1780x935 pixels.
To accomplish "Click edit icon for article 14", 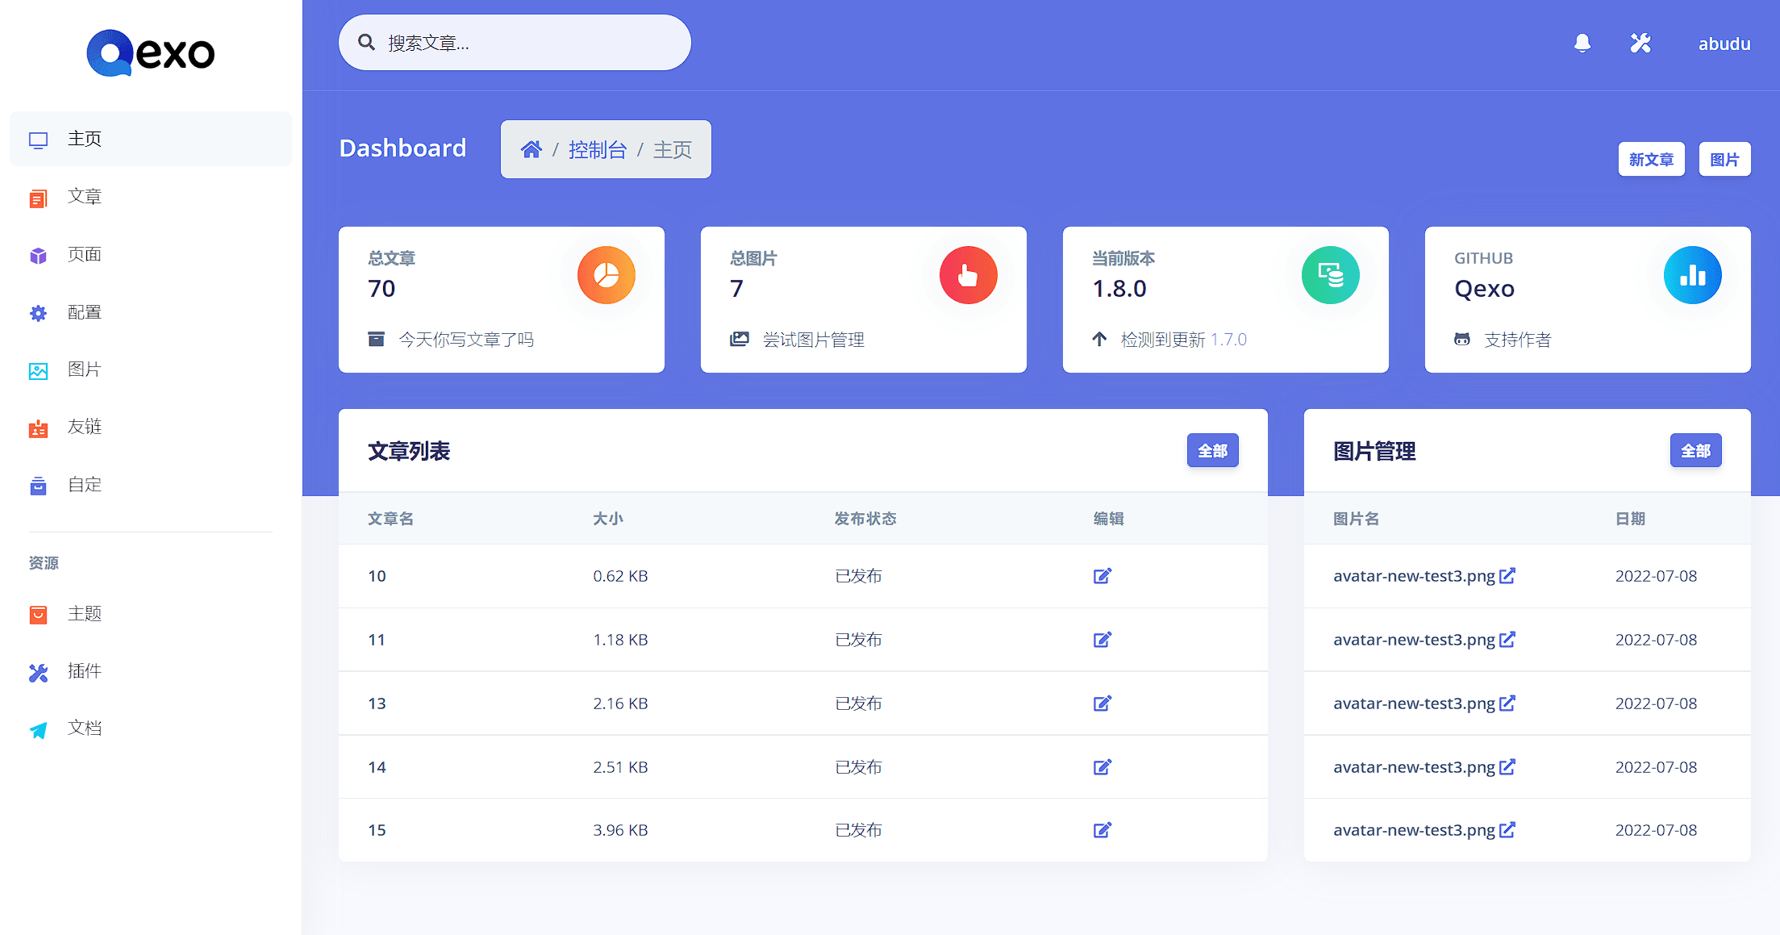I will coord(1103,767).
